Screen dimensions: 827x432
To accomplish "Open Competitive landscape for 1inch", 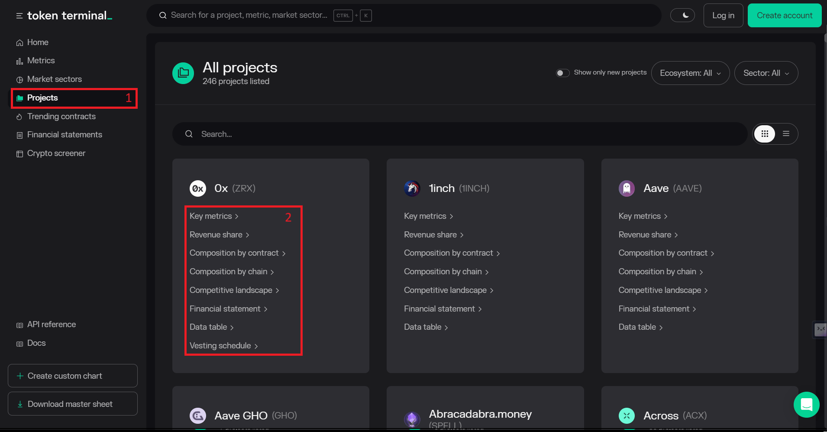I will tap(449, 290).
